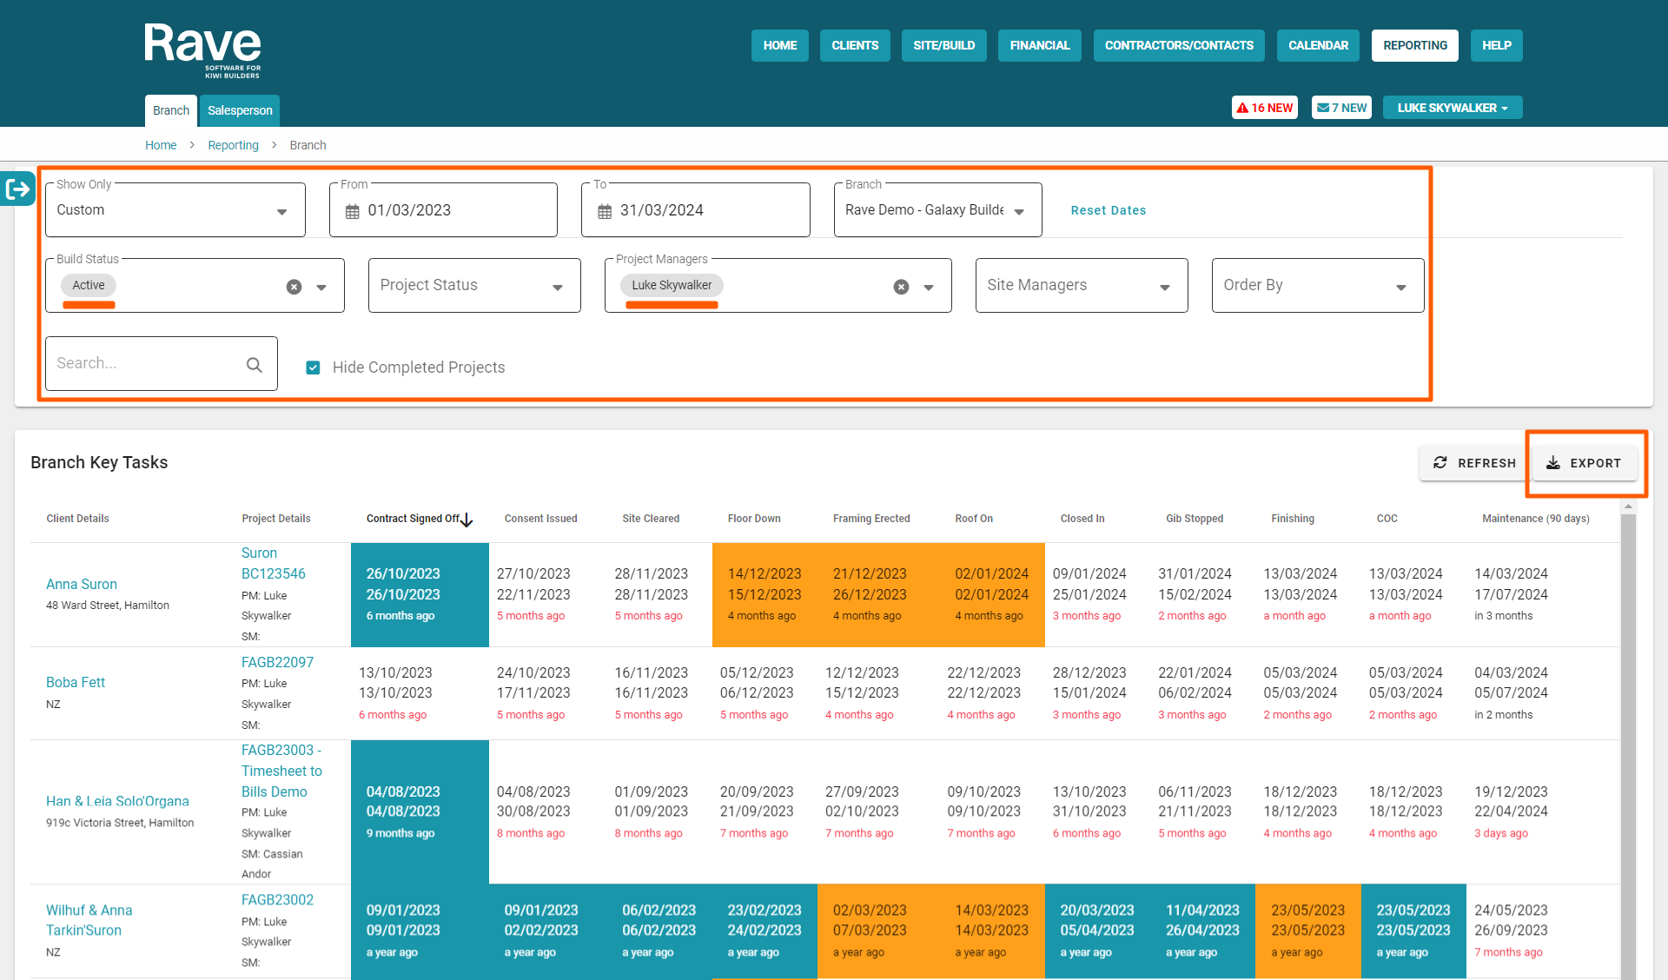Click the Contract Signed Off sort arrow

point(467,520)
